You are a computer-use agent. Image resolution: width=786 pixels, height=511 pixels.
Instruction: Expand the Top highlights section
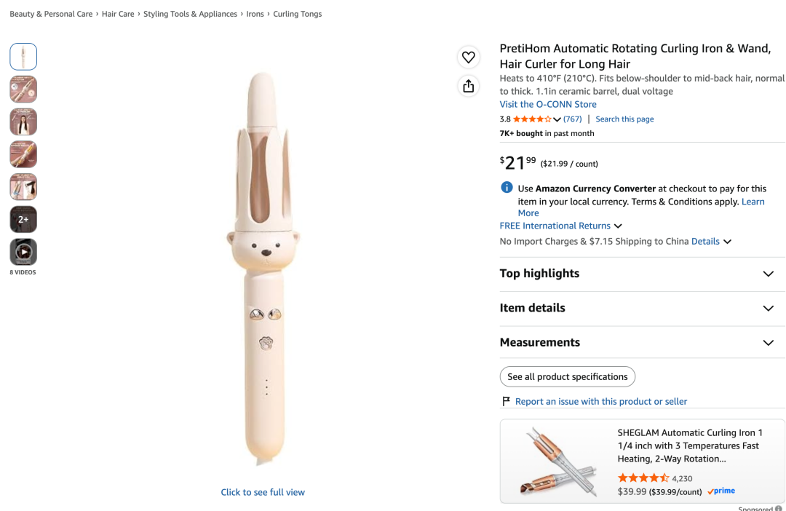click(642, 274)
